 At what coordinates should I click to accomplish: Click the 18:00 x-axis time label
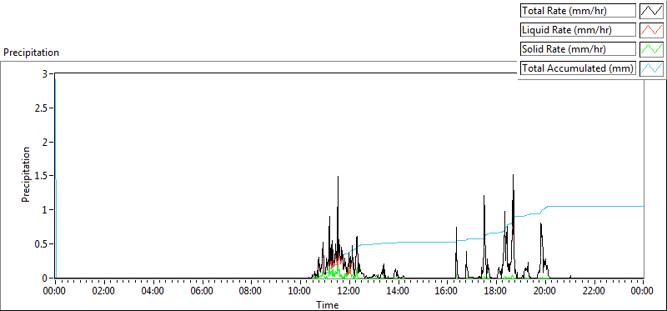[x=496, y=291]
